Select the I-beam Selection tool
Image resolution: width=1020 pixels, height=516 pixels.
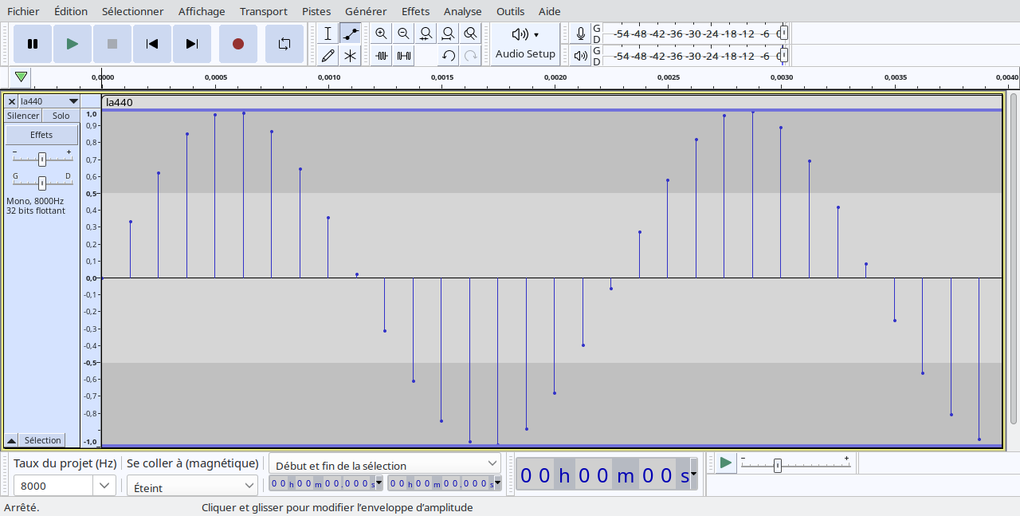click(328, 33)
